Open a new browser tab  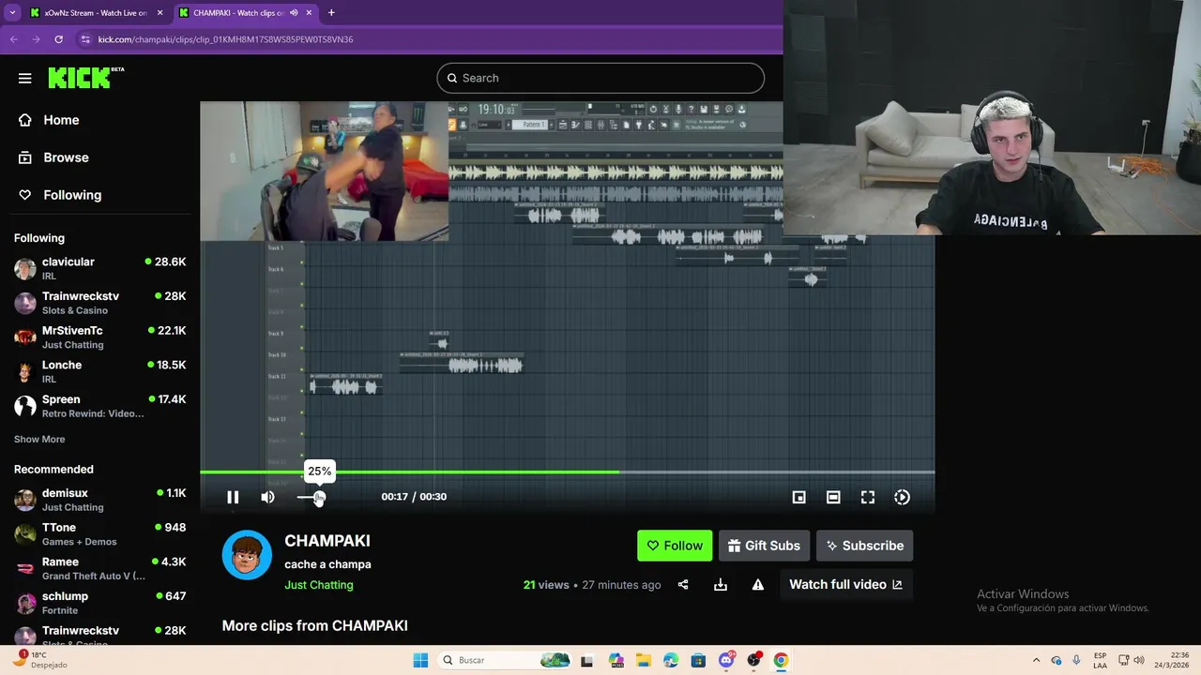point(331,13)
